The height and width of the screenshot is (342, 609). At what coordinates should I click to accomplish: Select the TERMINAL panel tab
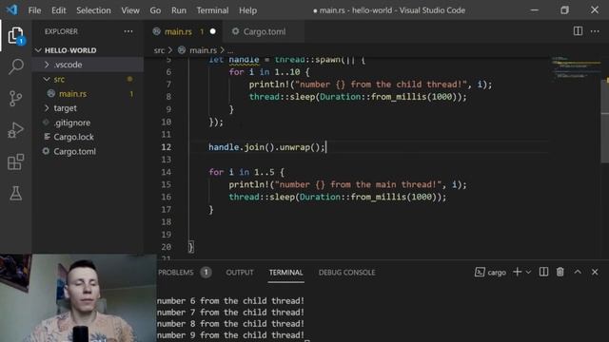coord(285,273)
